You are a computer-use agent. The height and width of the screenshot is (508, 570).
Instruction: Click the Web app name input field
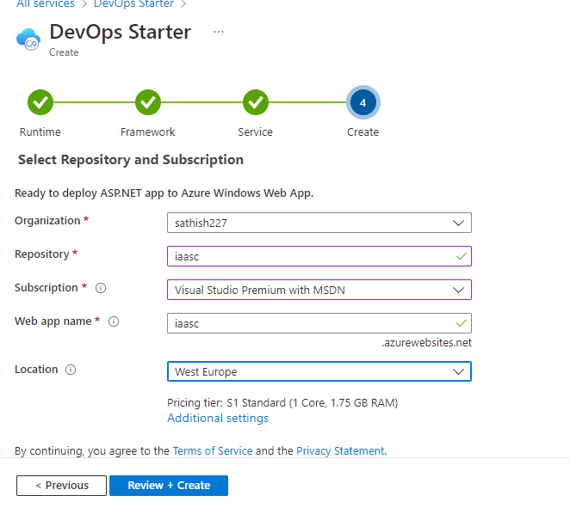click(310, 323)
